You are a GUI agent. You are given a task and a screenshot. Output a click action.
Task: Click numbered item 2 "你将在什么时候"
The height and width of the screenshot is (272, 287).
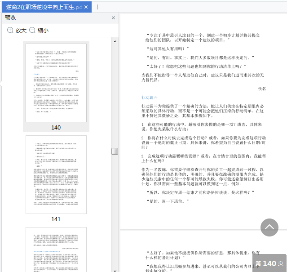[x=203, y=143]
